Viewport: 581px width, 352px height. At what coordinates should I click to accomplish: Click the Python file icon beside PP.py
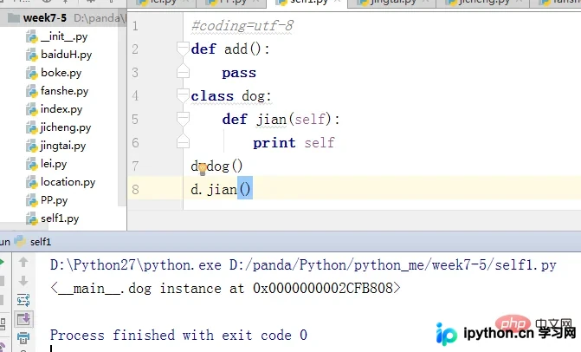(31, 200)
